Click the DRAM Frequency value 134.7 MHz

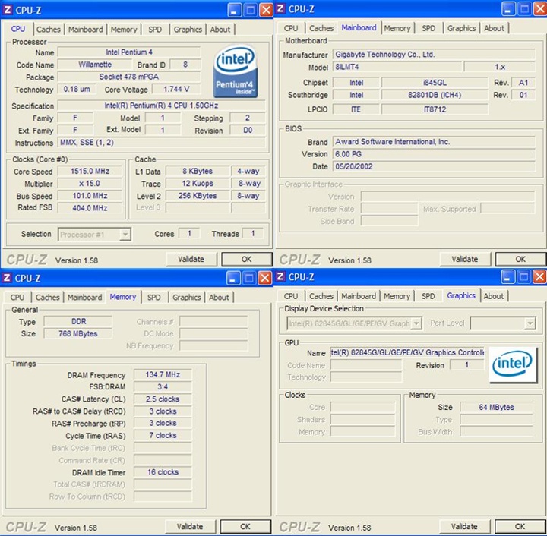point(163,374)
